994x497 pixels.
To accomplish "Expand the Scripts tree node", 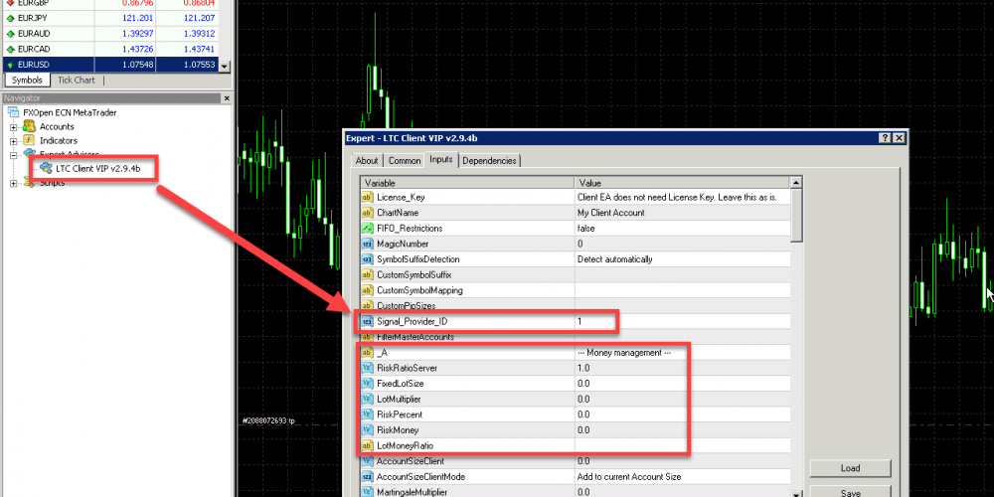I will pos(13,183).
